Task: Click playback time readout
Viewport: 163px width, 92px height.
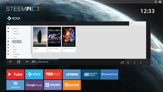Action: pos(122,63)
